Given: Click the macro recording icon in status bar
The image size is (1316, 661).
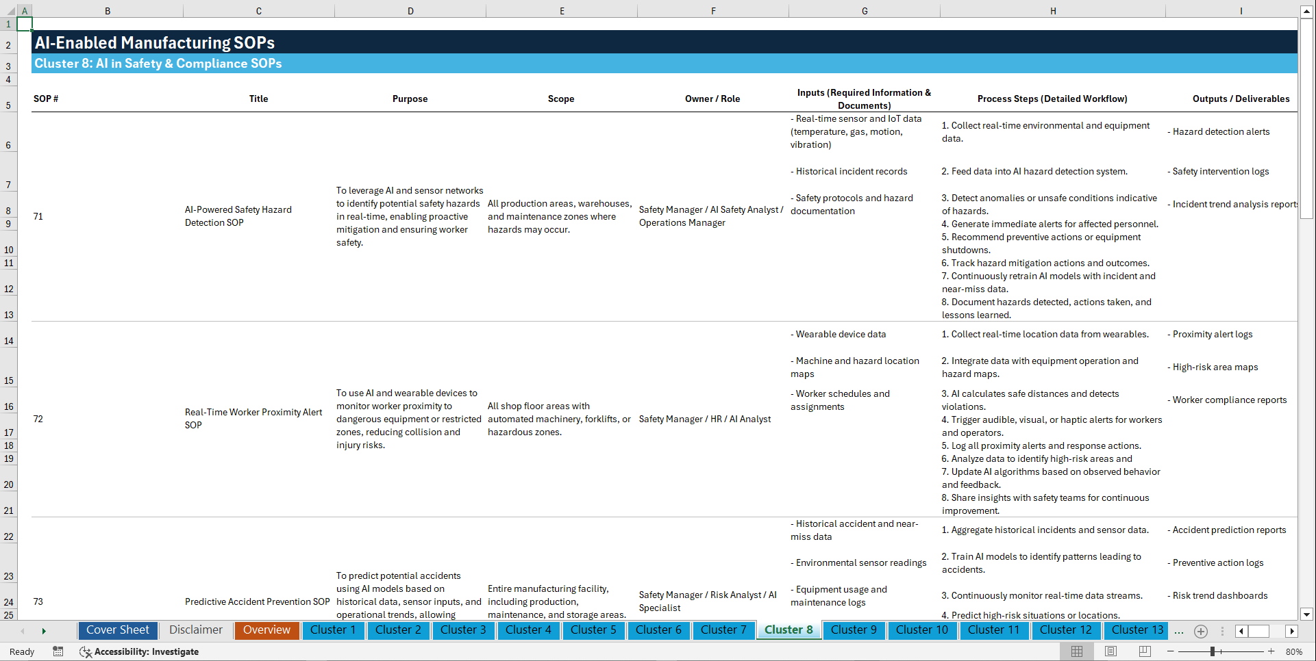Looking at the screenshot, I should click(x=58, y=651).
